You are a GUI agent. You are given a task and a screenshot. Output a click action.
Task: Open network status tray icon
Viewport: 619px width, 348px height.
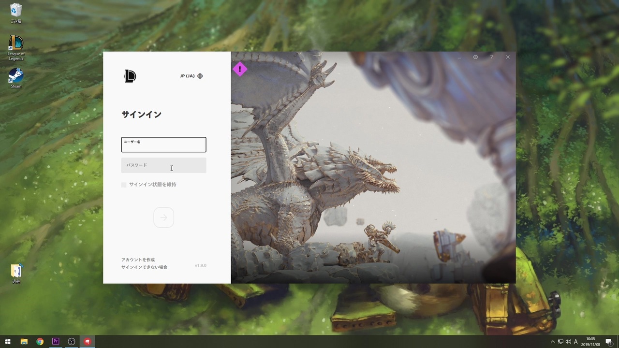tap(560, 342)
